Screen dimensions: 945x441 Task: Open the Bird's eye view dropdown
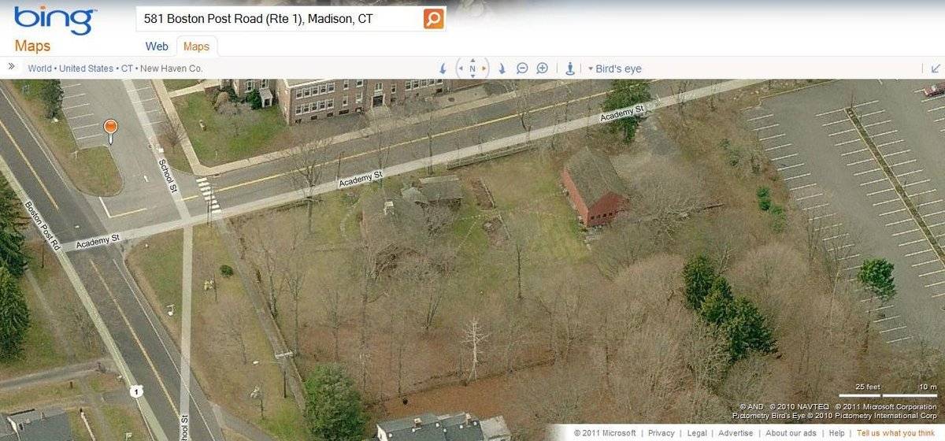pyautogui.click(x=614, y=69)
